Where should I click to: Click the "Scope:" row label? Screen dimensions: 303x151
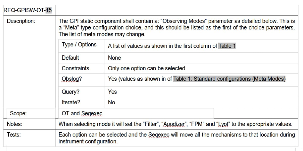click(19, 113)
